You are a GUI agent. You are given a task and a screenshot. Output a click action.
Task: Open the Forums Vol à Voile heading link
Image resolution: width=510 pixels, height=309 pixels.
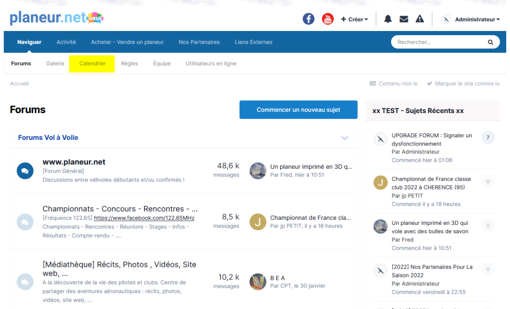coord(48,138)
